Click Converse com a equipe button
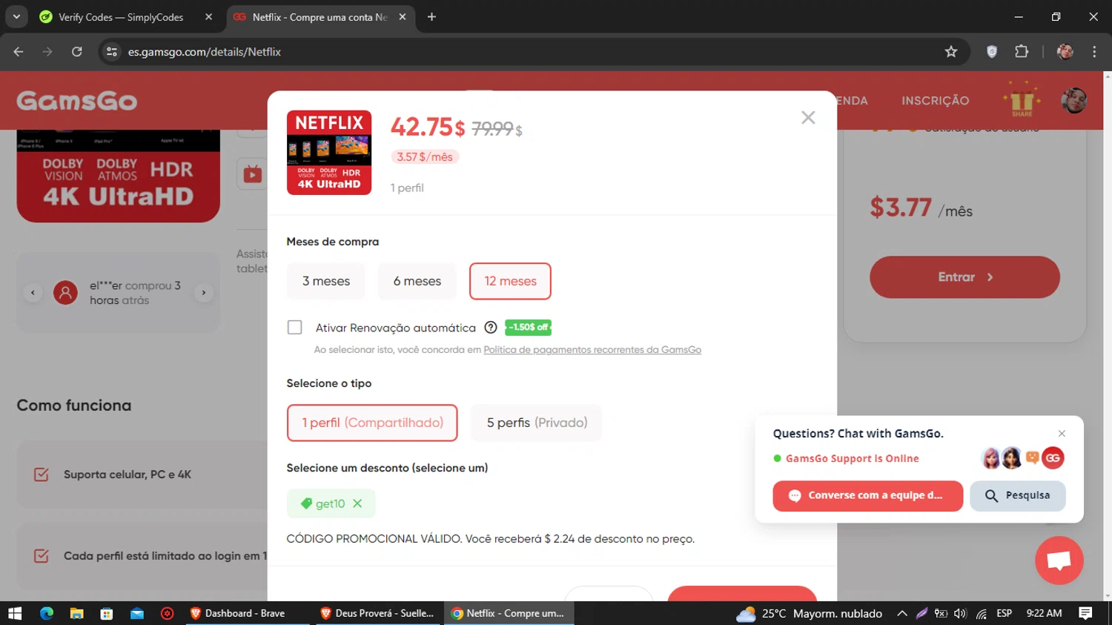The image size is (1112, 625). pyautogui.click(x=867, y=495)
